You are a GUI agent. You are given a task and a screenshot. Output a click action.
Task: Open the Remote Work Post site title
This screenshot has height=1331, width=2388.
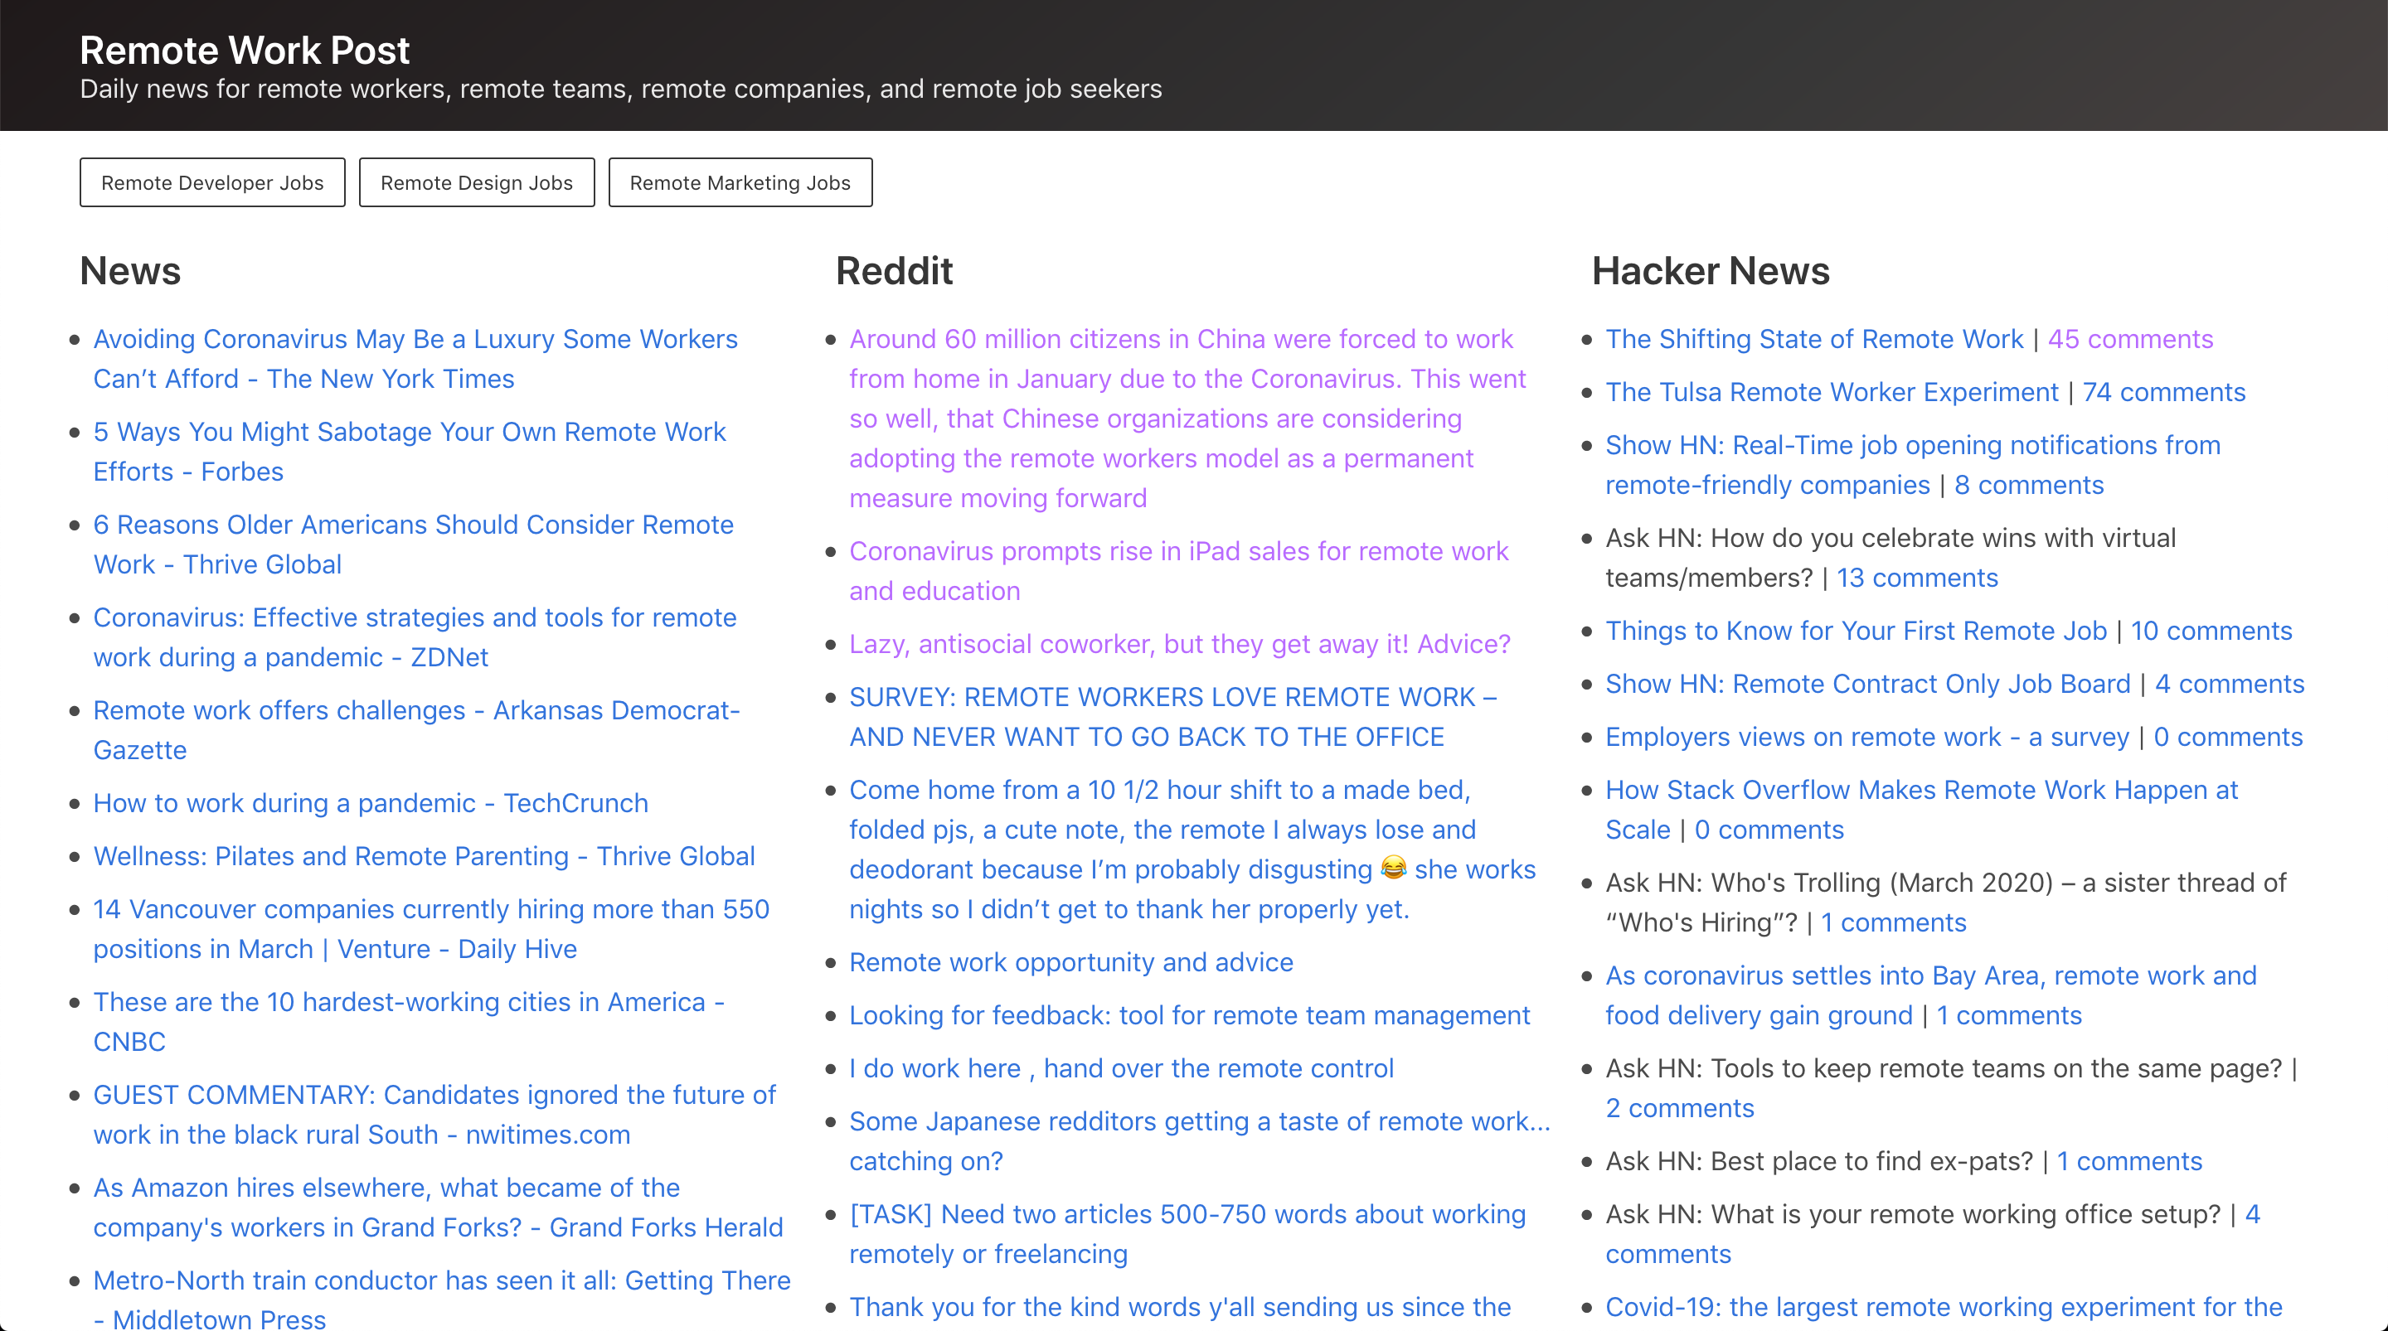244,50
